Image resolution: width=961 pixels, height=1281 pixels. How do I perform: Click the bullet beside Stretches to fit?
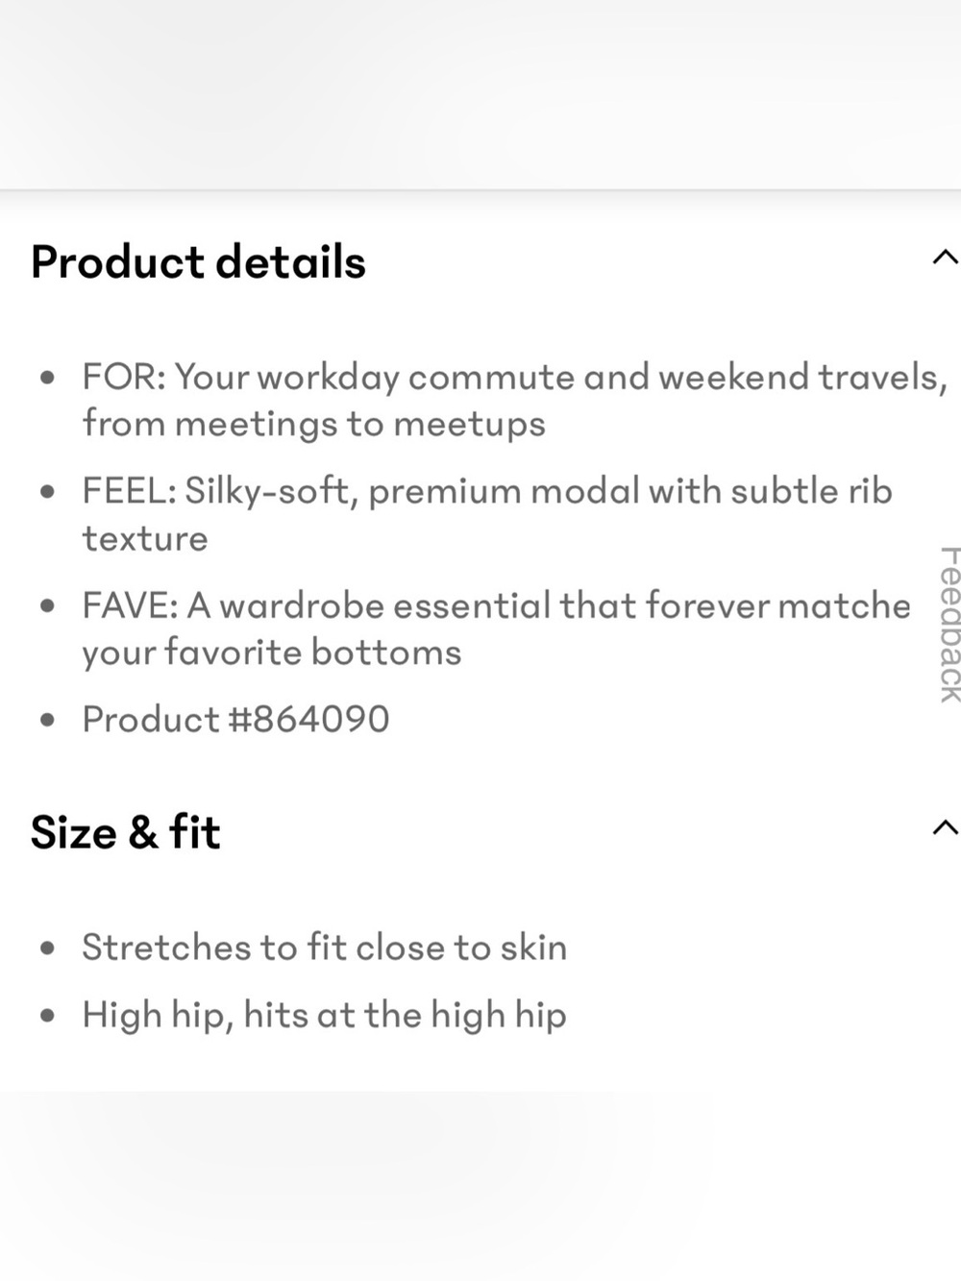[x=47, y=949]
